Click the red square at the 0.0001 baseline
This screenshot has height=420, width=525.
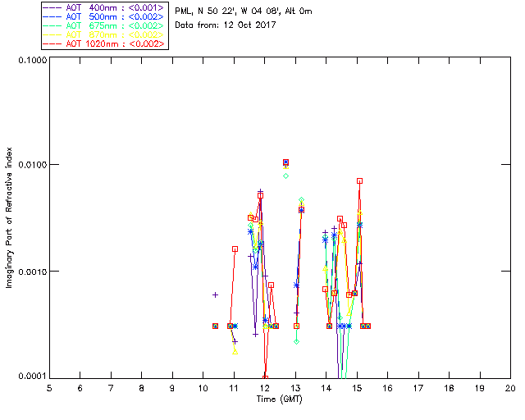265,378
